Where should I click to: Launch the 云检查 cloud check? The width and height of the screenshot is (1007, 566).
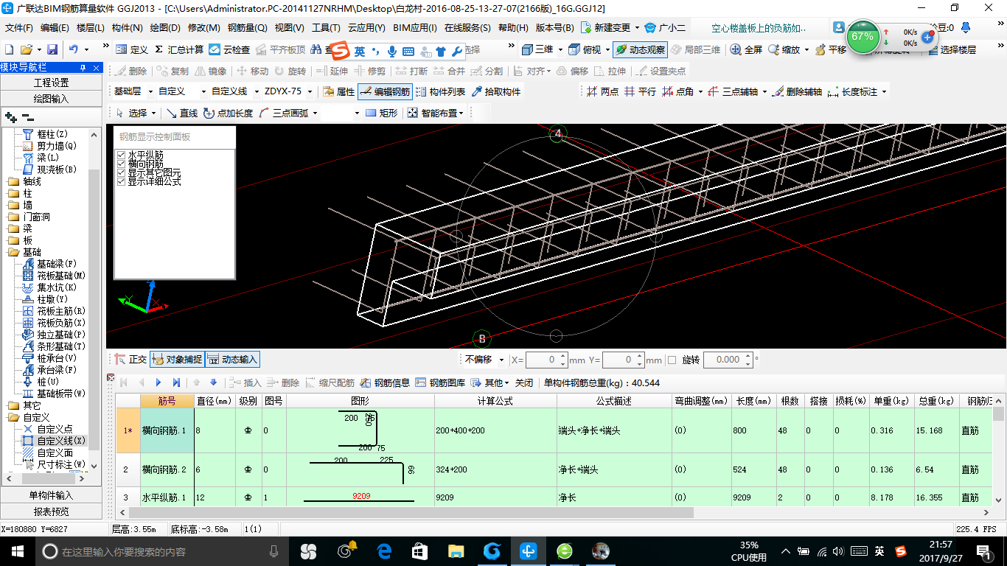click(x=229, y=50)
